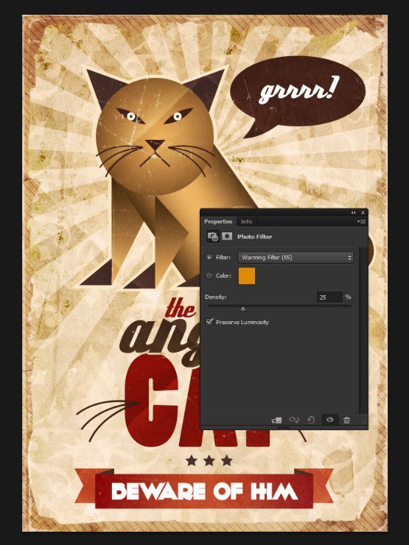Viewport: 409px width, 545px height.
Task: Switch to the Info tab
Action: coord(247,222)
